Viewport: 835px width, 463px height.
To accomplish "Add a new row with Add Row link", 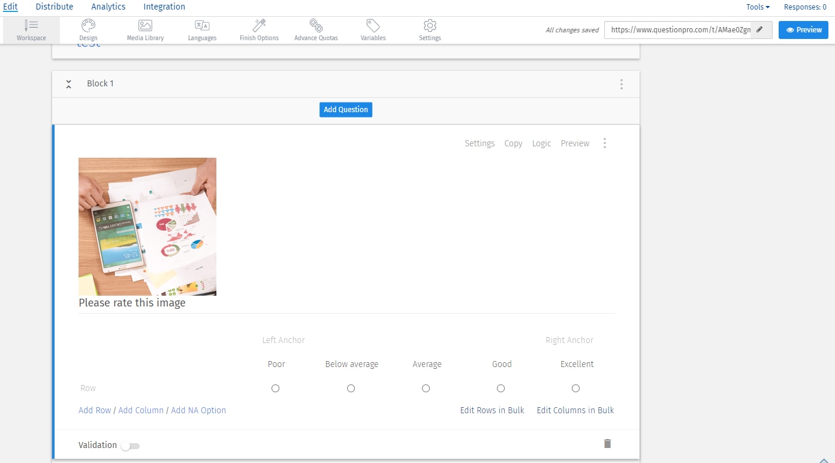I will tap(94, 410).
